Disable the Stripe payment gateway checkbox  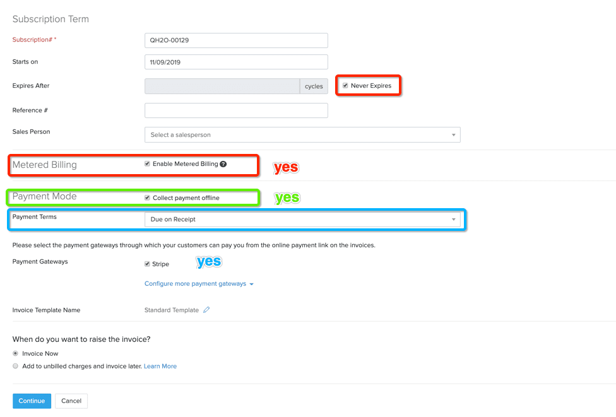pyautogui.click(x=147, y=264)
